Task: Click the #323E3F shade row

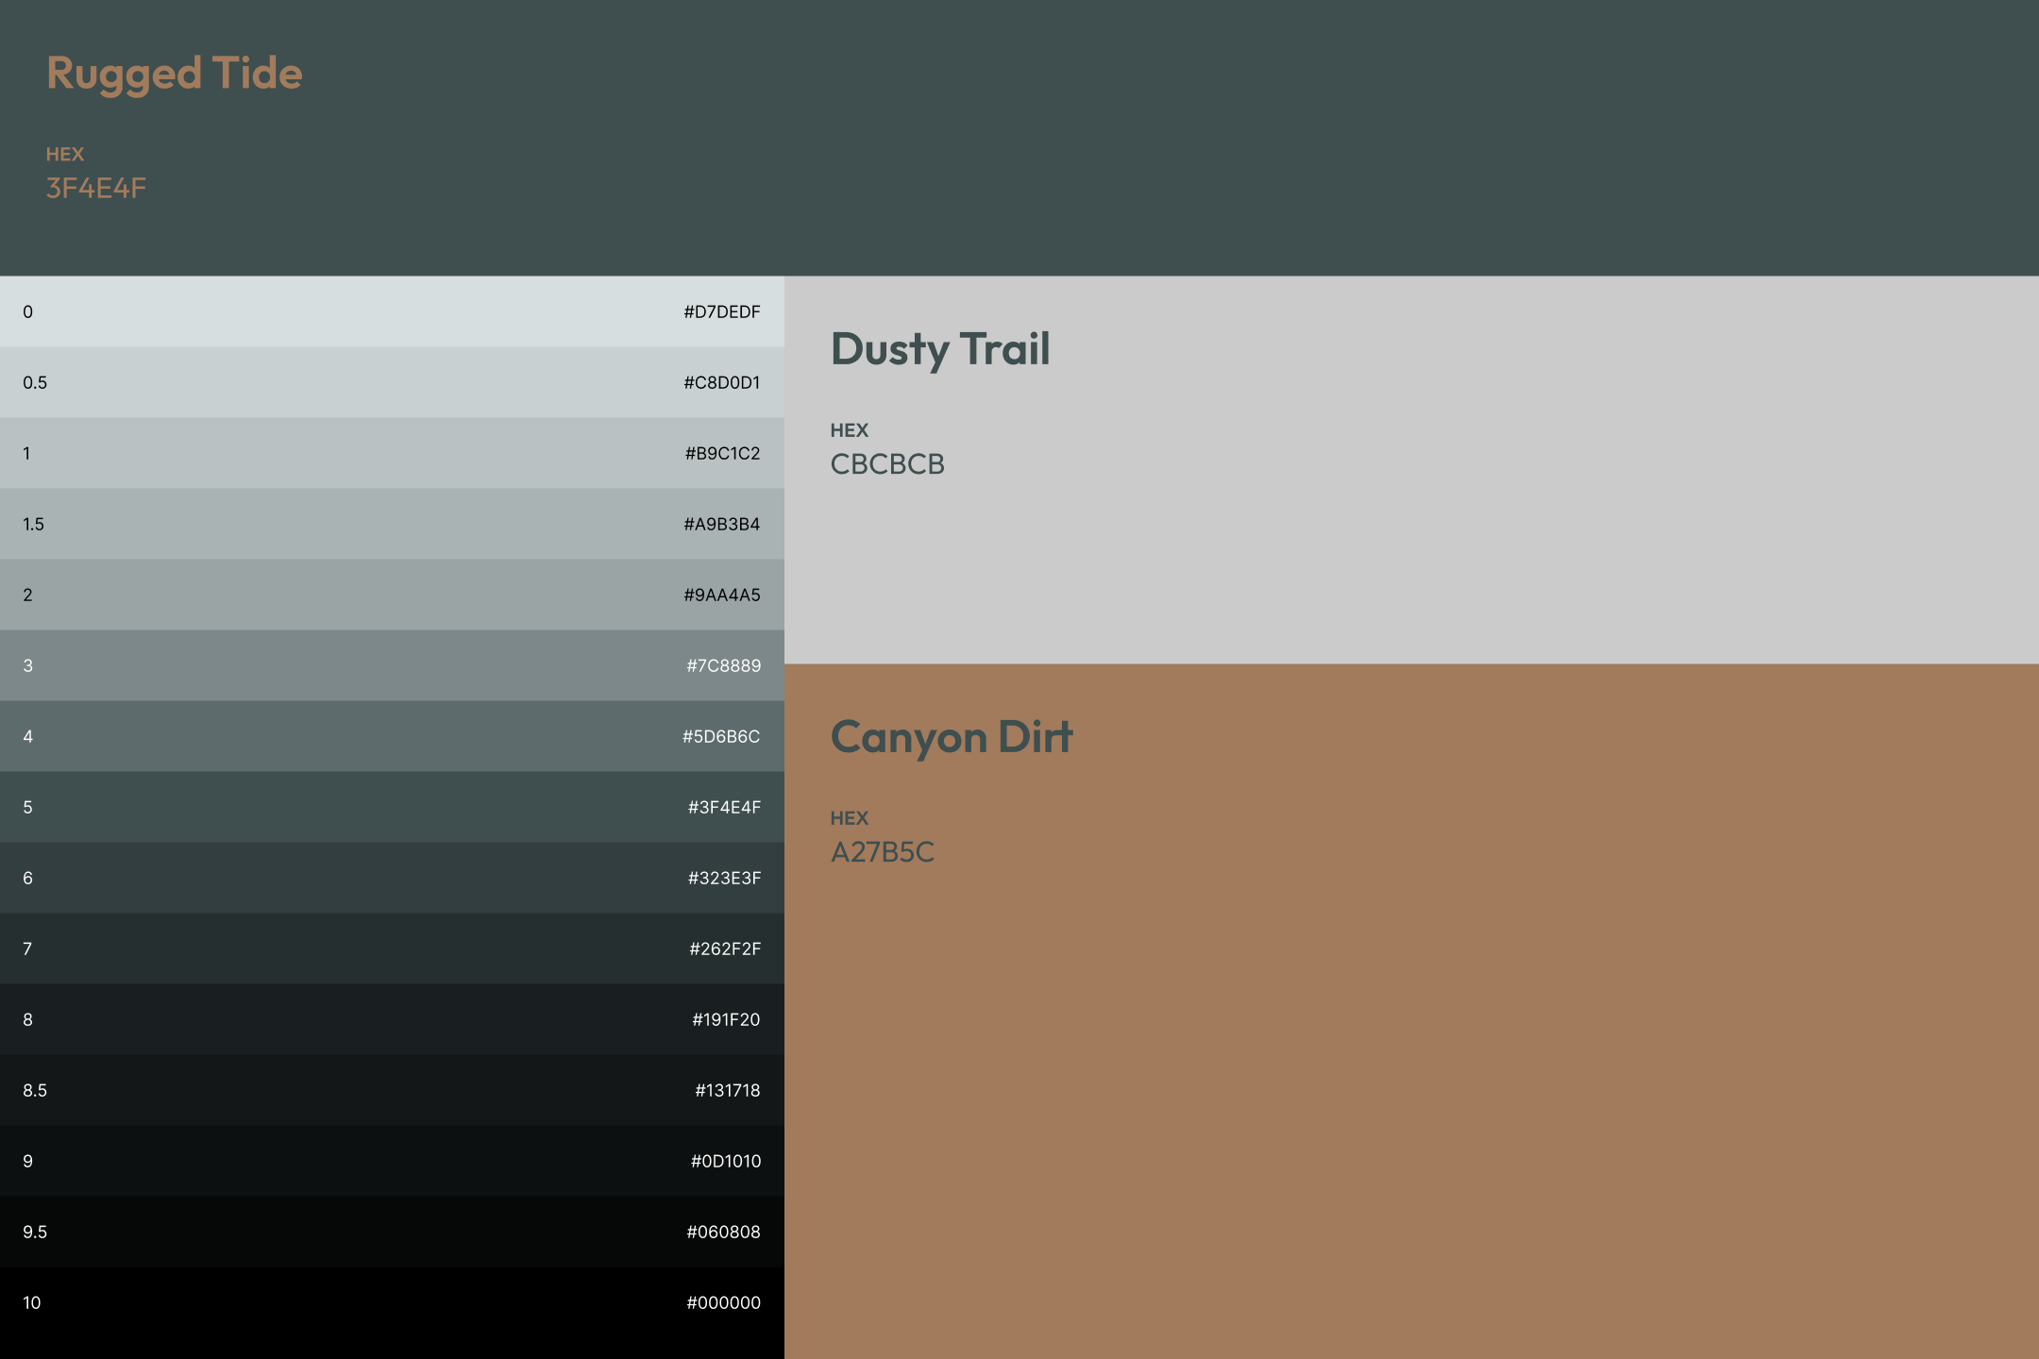Action: 392,878
